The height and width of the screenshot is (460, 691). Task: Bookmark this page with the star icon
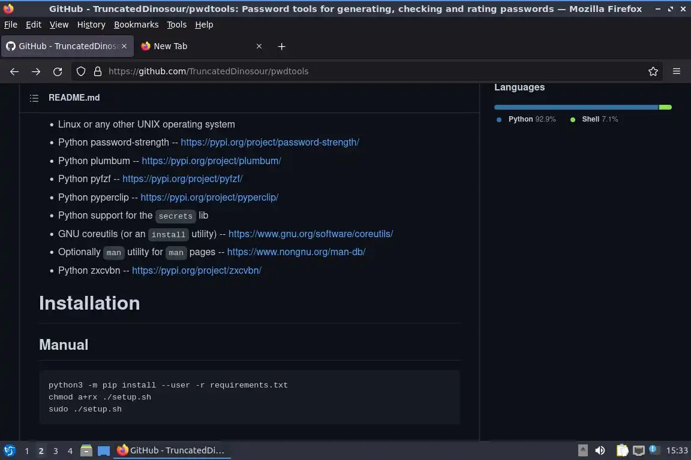(653, 71)
